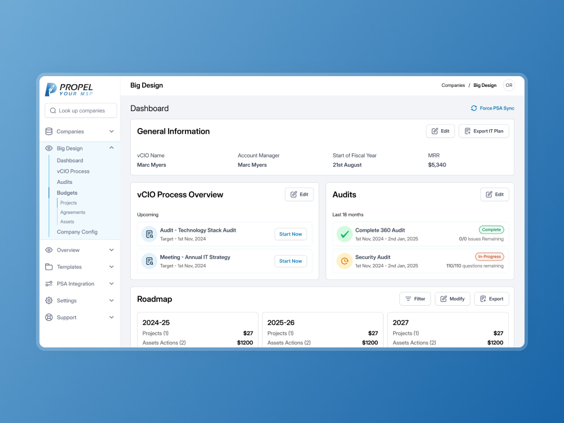
Task: Click the Roadmap Export button
Action: 492,299
